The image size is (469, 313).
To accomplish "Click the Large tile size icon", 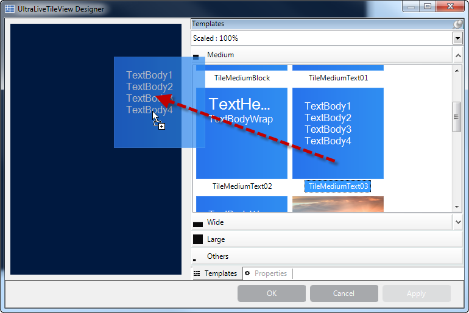I will pyautogui.click(x=197, y=239).
